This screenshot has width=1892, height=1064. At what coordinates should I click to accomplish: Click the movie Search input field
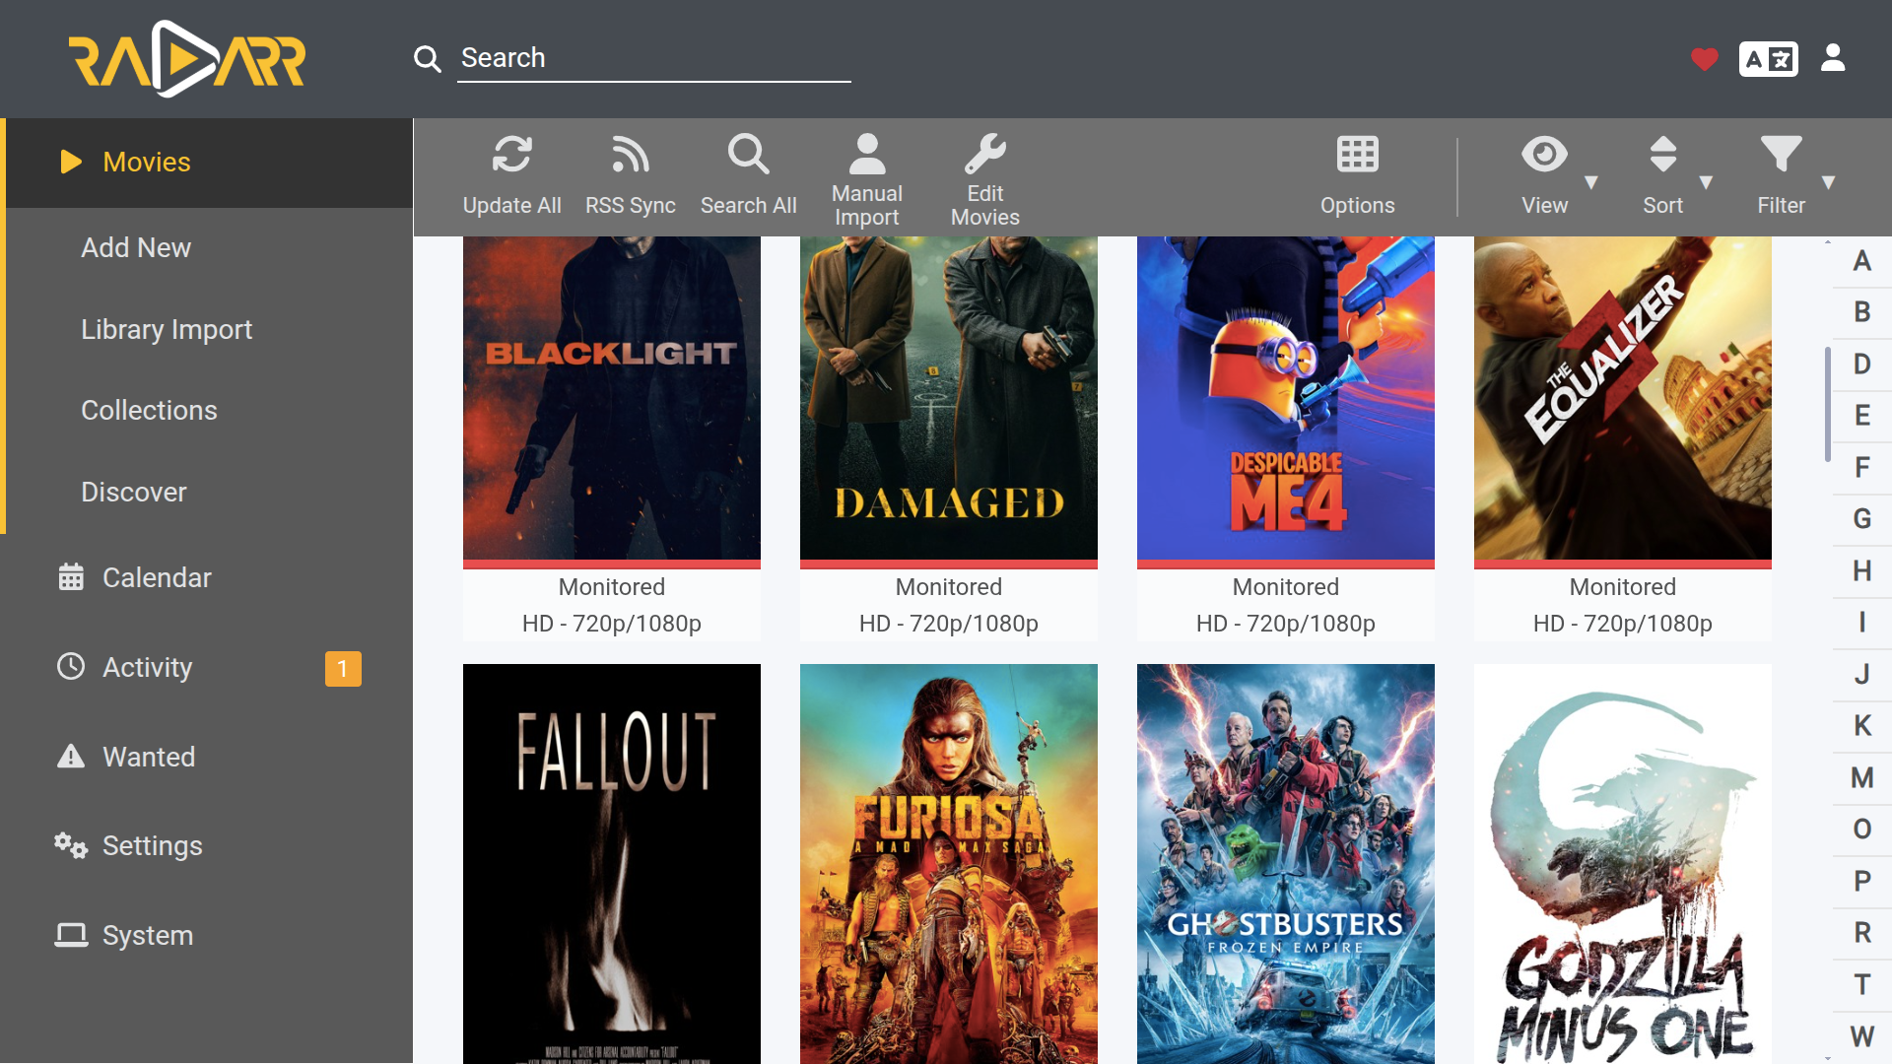tap(653, 58)
